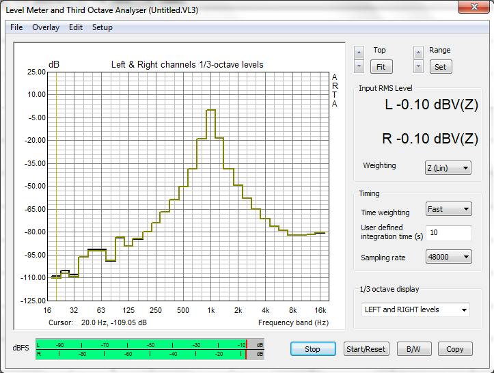Click the Start/Reset button
494x373 pixels.
click(366, 349)
